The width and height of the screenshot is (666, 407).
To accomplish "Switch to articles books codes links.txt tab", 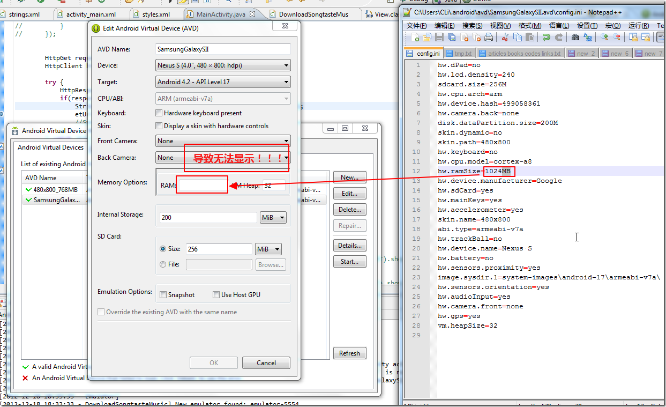I will click(x=520, y=54).
